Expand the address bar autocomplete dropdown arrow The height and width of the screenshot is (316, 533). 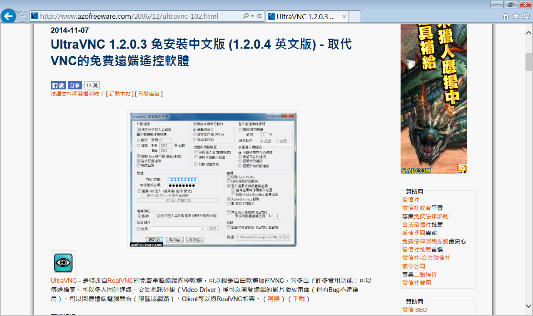click(x=252, y=16)
